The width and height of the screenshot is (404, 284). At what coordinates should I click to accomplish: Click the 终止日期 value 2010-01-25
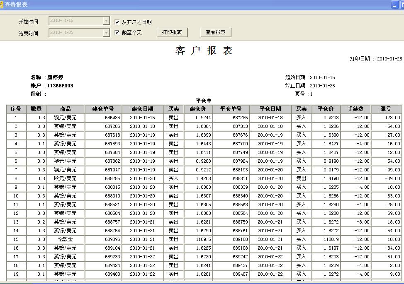point(322,86)
